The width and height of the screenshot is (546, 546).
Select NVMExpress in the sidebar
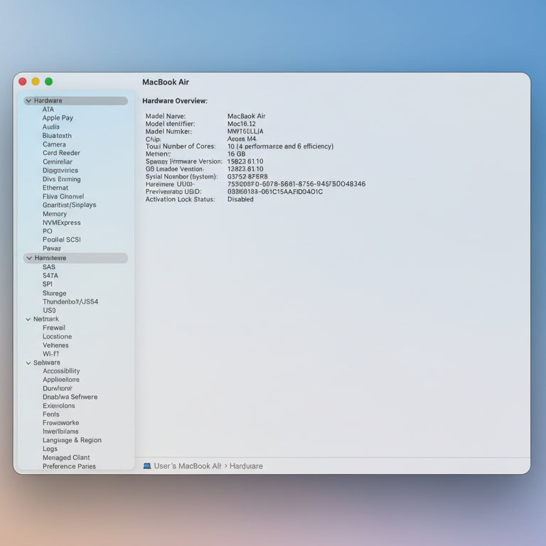click(x=62, y=223)
